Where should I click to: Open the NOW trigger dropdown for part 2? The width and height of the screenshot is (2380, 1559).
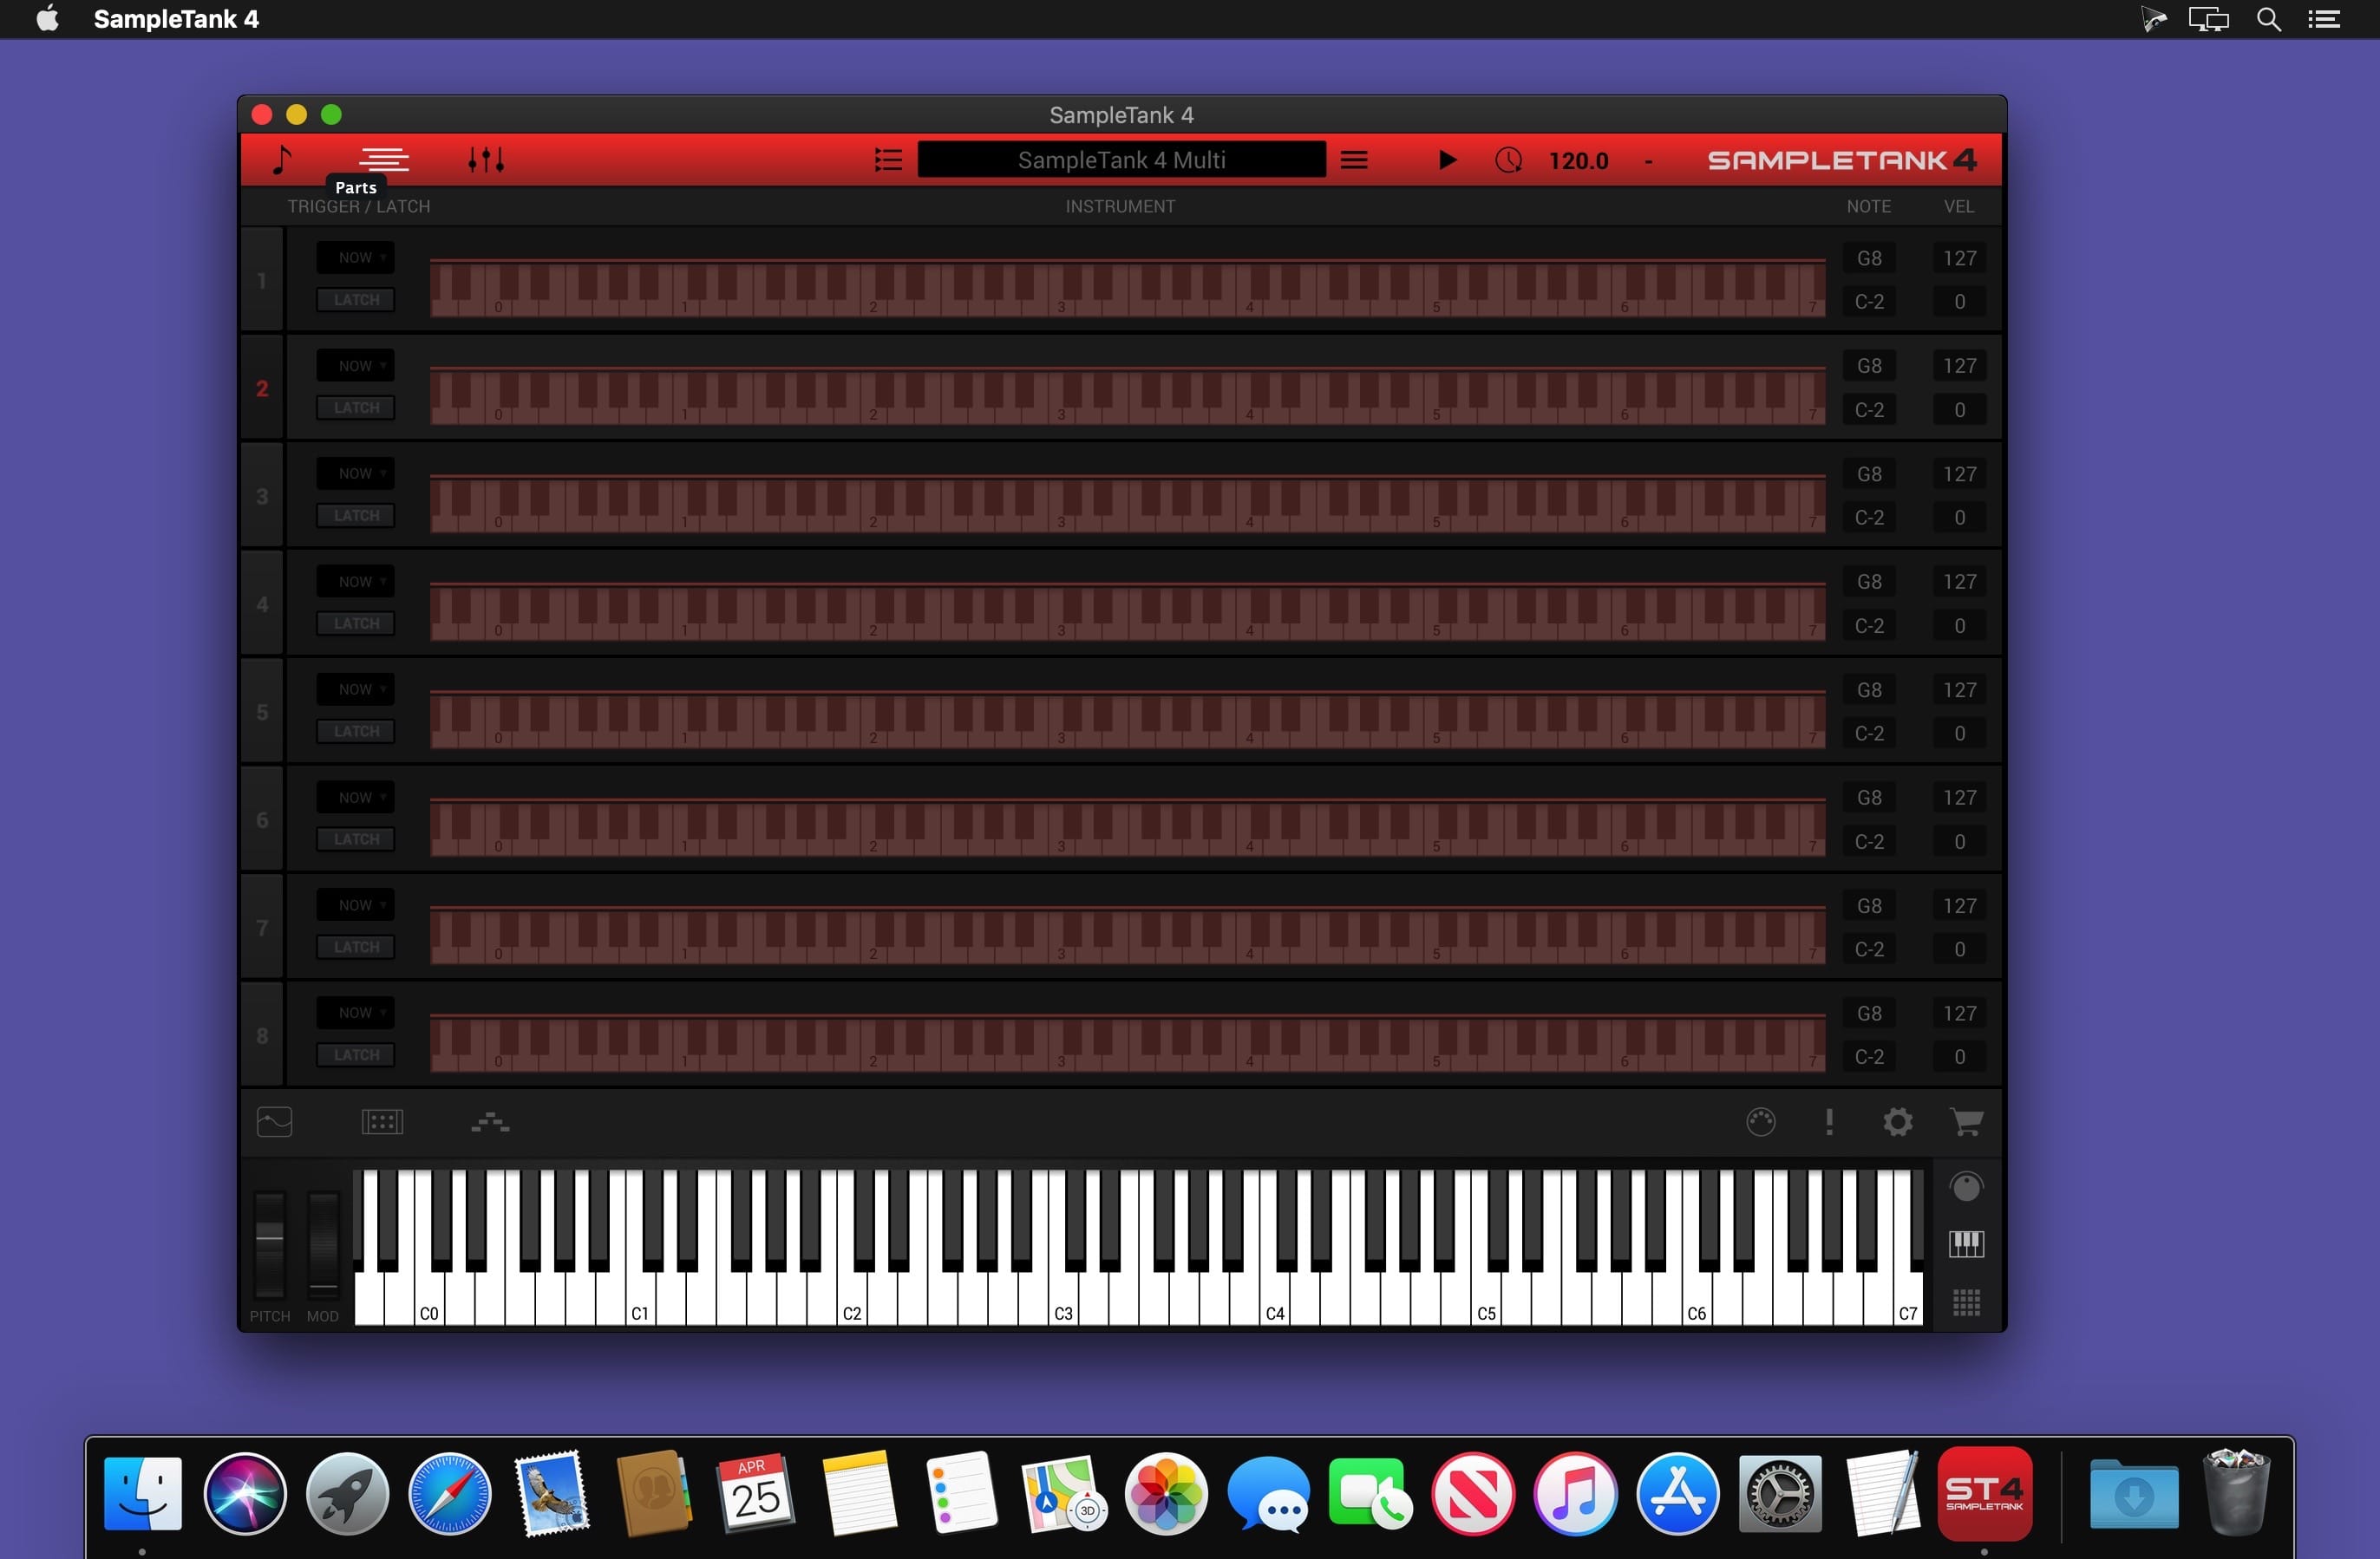point(356,366)
